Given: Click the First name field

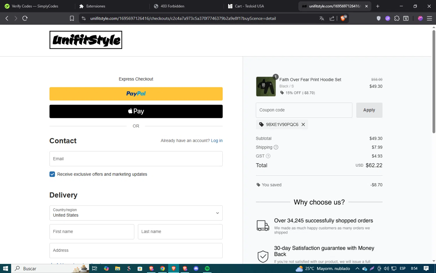Looking at the screenshot, I should coord(92,232).
